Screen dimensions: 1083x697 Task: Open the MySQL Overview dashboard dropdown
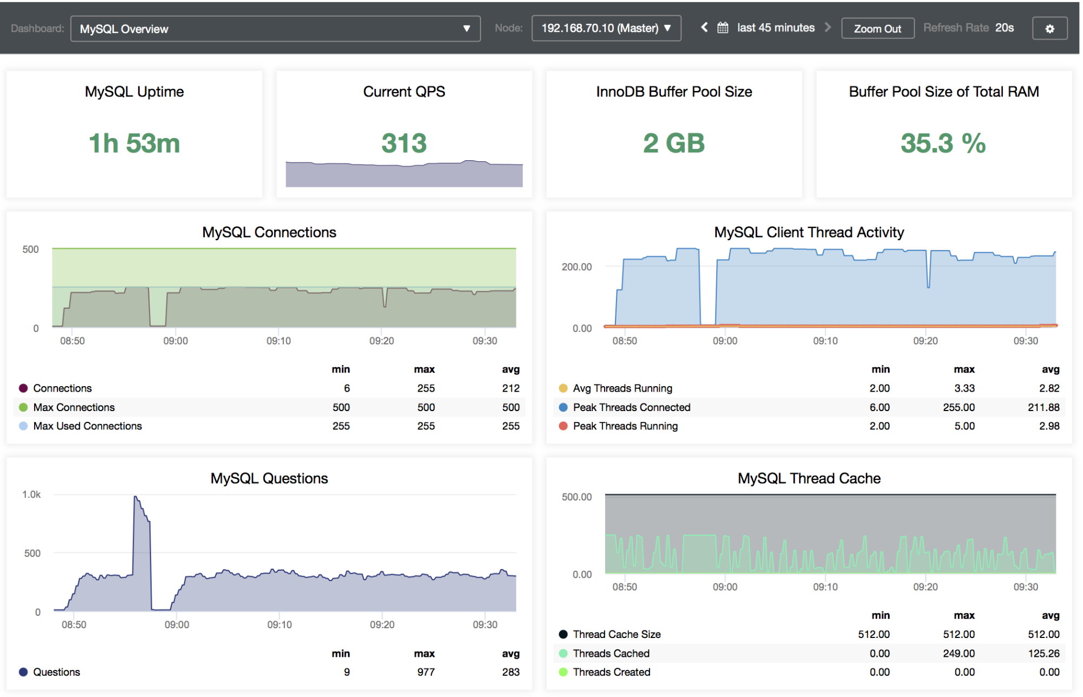pos(275,29)
